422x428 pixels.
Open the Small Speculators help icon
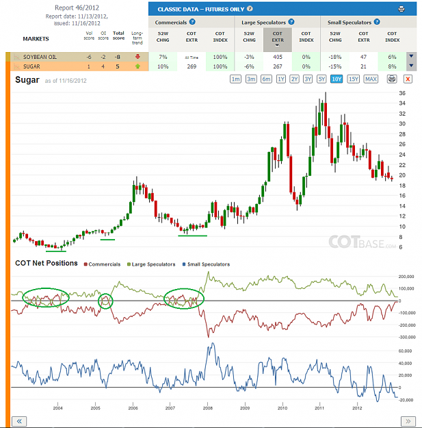click(x=377, y=22)
